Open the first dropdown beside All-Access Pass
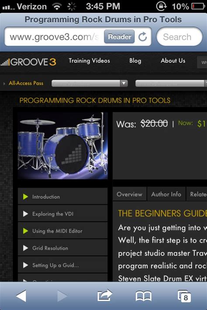This screenshot has height=310, width=207. [90, 83]
